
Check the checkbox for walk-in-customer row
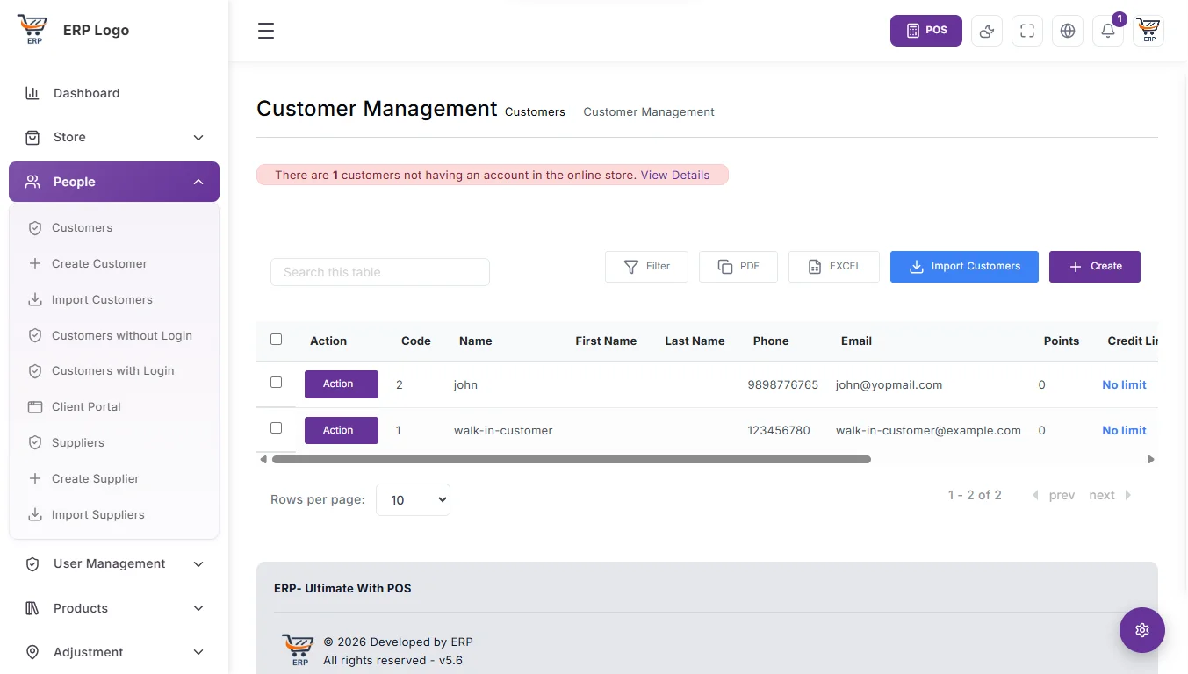(x=277, y=427)
